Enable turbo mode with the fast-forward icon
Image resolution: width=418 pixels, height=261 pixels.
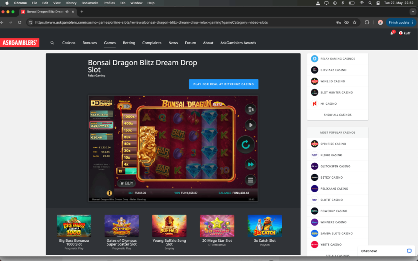pyautogui.click(x=250, y=164)
